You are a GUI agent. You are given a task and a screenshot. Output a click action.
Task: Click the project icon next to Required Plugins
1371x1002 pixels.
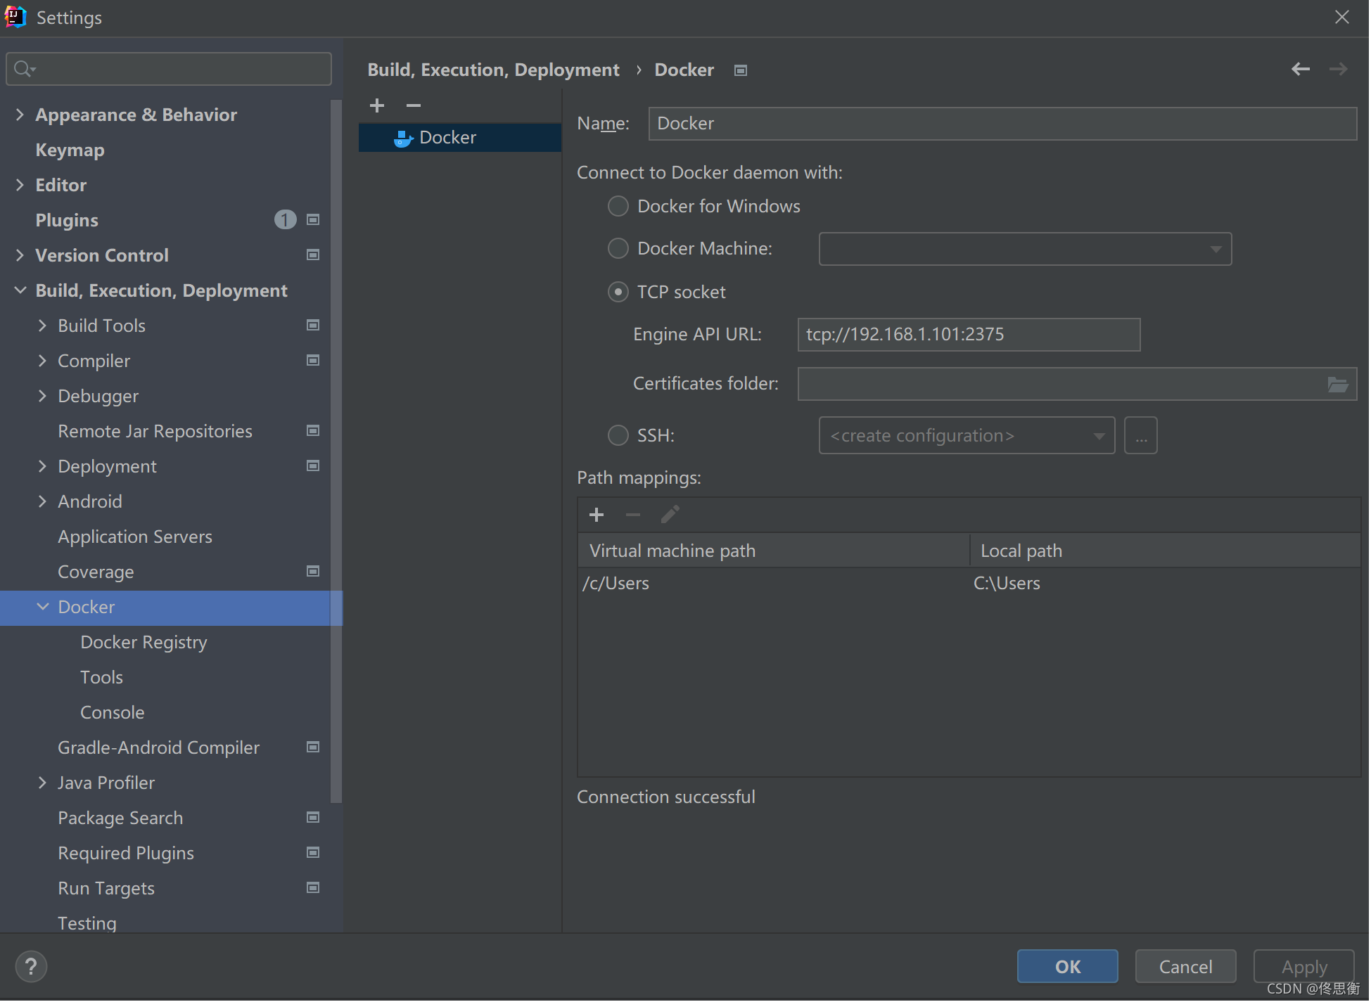pos(313,853)
